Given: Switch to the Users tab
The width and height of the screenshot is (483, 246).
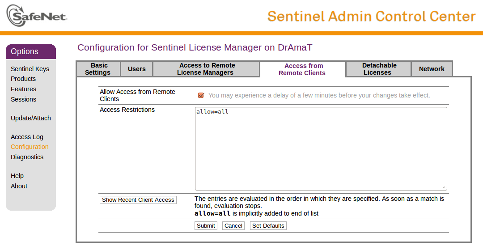Looking at the screenshot, I should 136,69.
